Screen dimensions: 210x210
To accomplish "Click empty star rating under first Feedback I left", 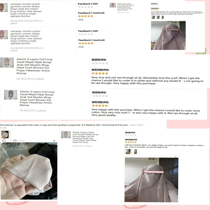I will tap(86, 7).
